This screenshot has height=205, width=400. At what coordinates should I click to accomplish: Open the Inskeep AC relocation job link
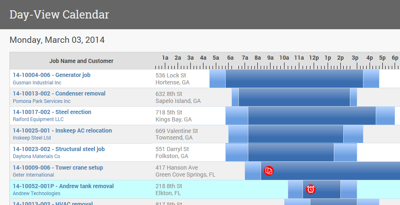(62, 130)
